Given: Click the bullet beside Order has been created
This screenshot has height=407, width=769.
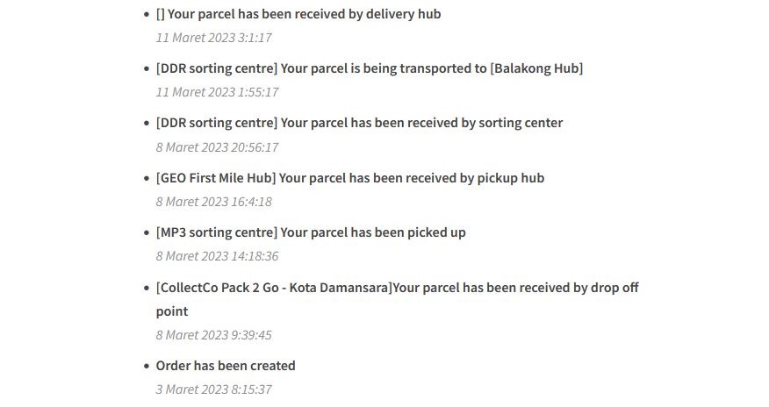Looking at the screenshot, I should (x=146, y=366).
